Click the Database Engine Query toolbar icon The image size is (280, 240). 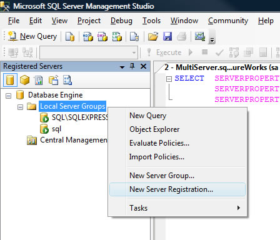click(x=70, y=36)
